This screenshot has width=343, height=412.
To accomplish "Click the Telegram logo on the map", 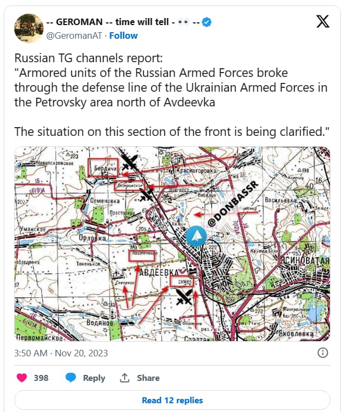I will click(x=196, y=236).
